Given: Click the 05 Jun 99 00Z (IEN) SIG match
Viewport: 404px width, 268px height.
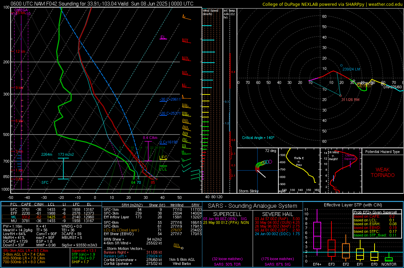Looking at the screenshot, I should coord(225,218).
